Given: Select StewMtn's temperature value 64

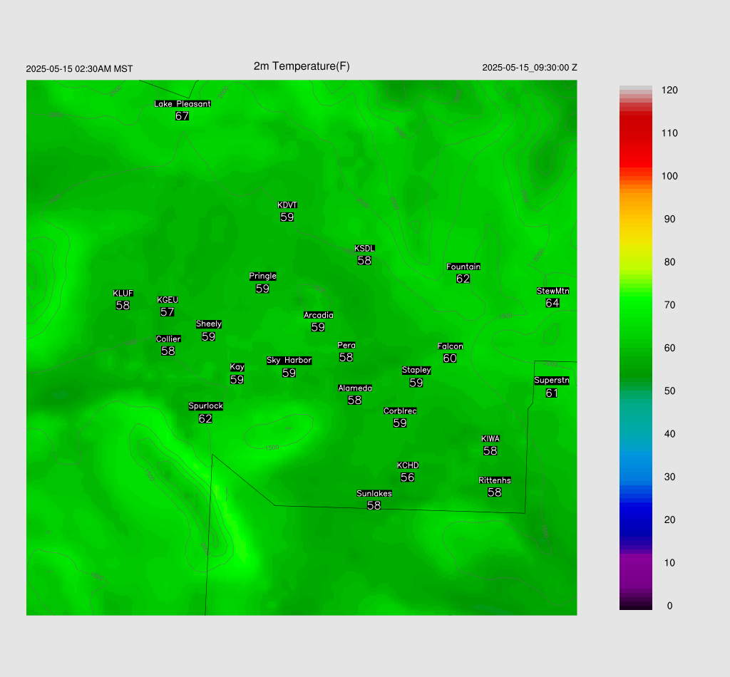Looking at the screenshot, I should 552,303.
